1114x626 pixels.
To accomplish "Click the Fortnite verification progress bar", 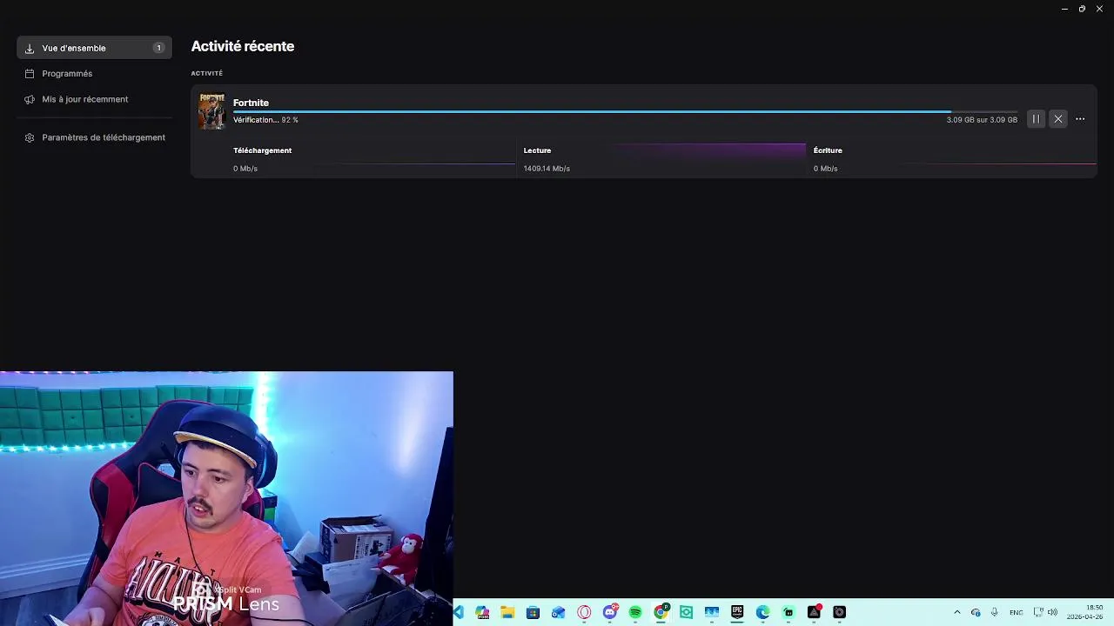I will 625,111.
